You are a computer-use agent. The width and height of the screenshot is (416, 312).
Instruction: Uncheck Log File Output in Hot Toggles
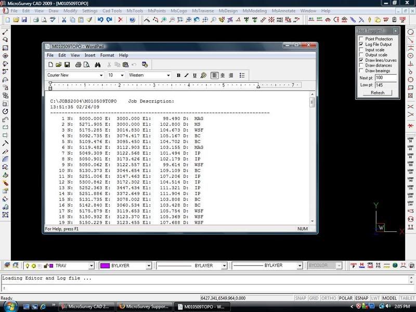tap(361, 44)
